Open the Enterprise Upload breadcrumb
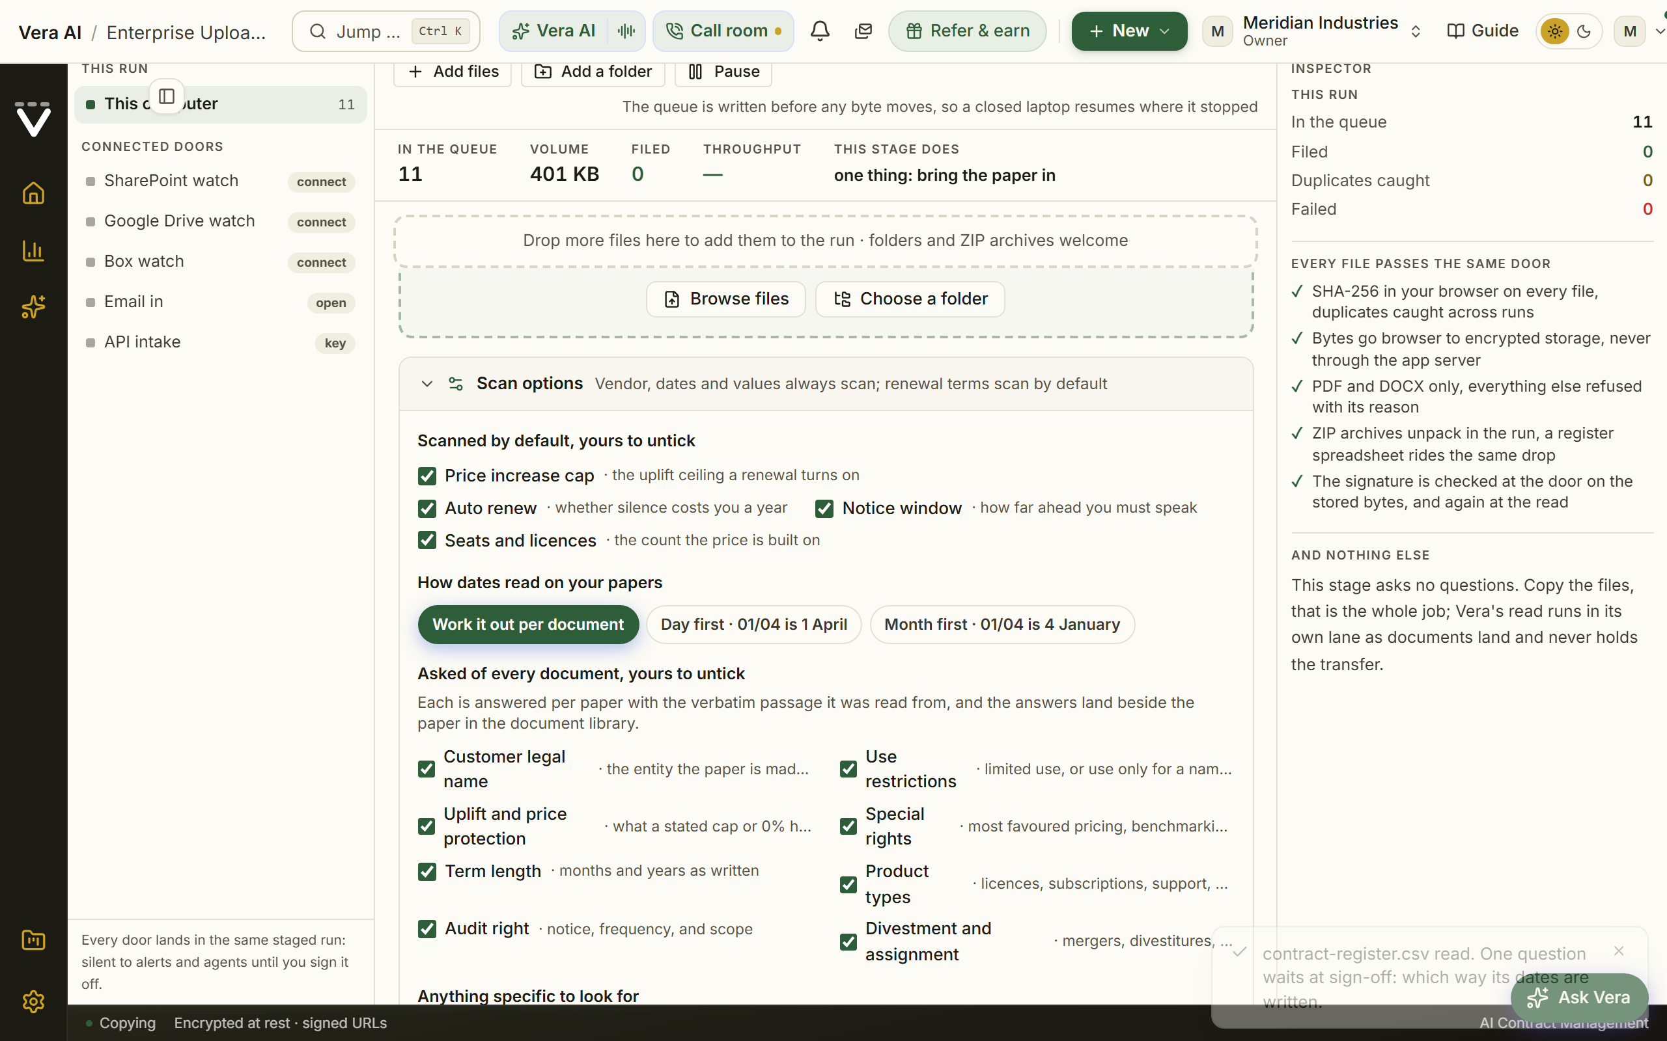The image size is (1667, 1041). click(x=186, y=33)
